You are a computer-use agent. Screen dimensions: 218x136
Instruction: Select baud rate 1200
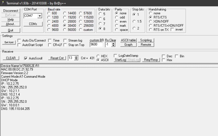(49, 17)
